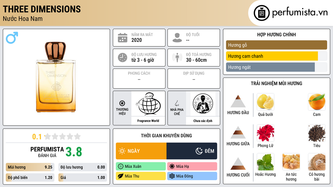The width and height of the screenshot is (333, 187).
Task: Click the Hương cam chanh accord bar
Action: pyautogui.click(x=276, y=56)
